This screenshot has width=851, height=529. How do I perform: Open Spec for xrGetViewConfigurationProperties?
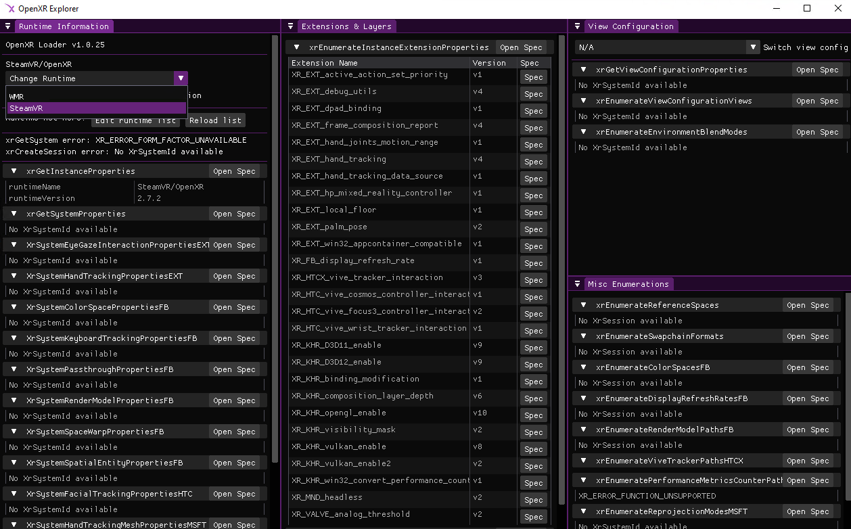point(817,70)
